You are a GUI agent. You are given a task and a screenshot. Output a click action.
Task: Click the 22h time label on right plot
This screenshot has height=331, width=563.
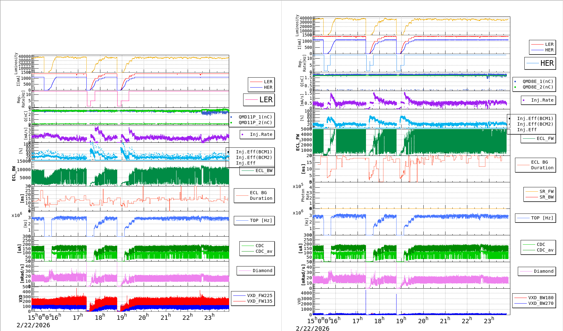[x=467, y=320]
